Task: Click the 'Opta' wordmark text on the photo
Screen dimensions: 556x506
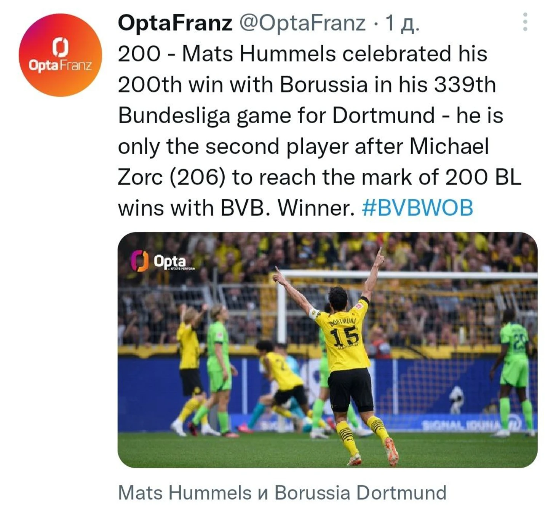Action: tap(170, 261)
